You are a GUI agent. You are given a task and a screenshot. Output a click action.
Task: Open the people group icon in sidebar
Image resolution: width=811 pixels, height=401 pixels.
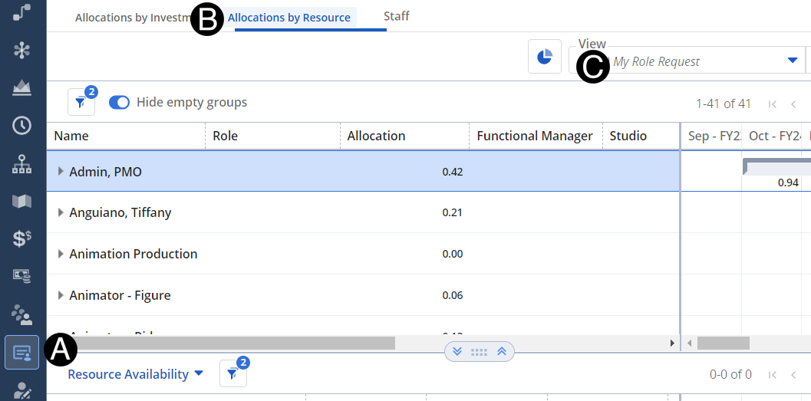[x=22, y=314]
